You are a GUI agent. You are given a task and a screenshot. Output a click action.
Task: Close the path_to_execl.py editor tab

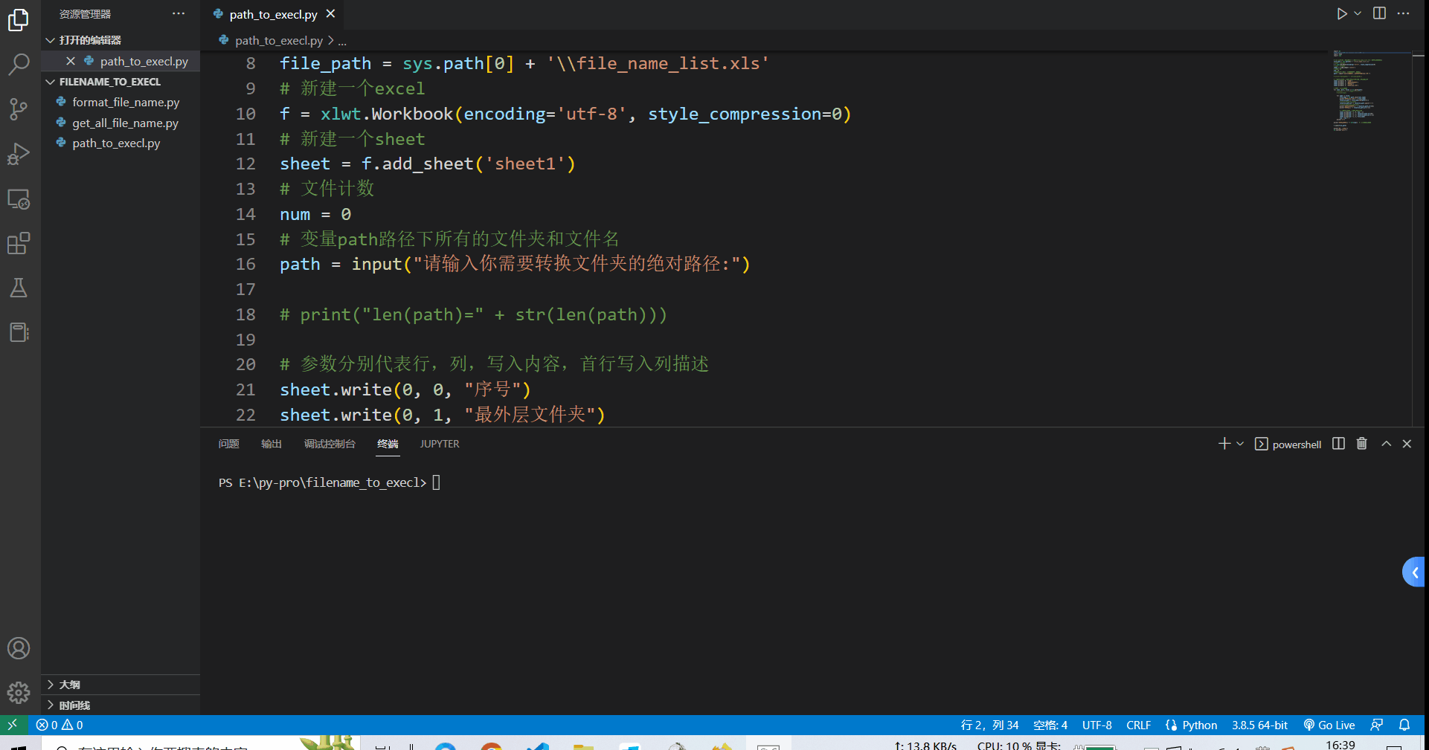coord(331,14)
